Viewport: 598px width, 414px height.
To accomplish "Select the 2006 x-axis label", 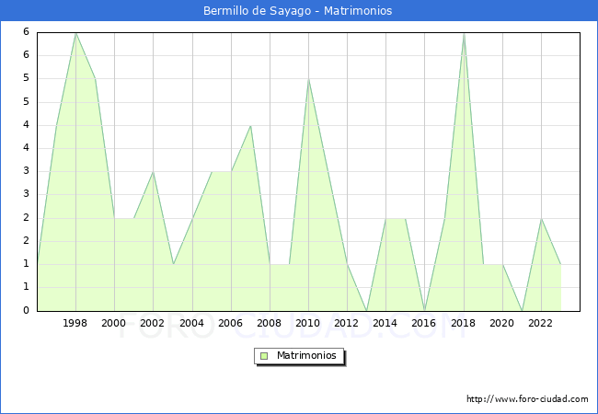I will coord(231,323).
